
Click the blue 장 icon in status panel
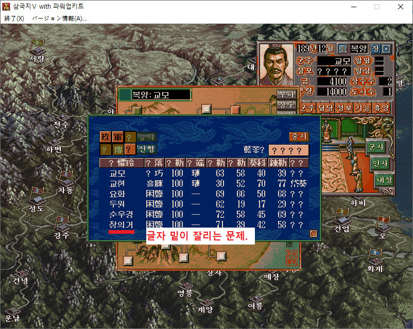[375, 48]
